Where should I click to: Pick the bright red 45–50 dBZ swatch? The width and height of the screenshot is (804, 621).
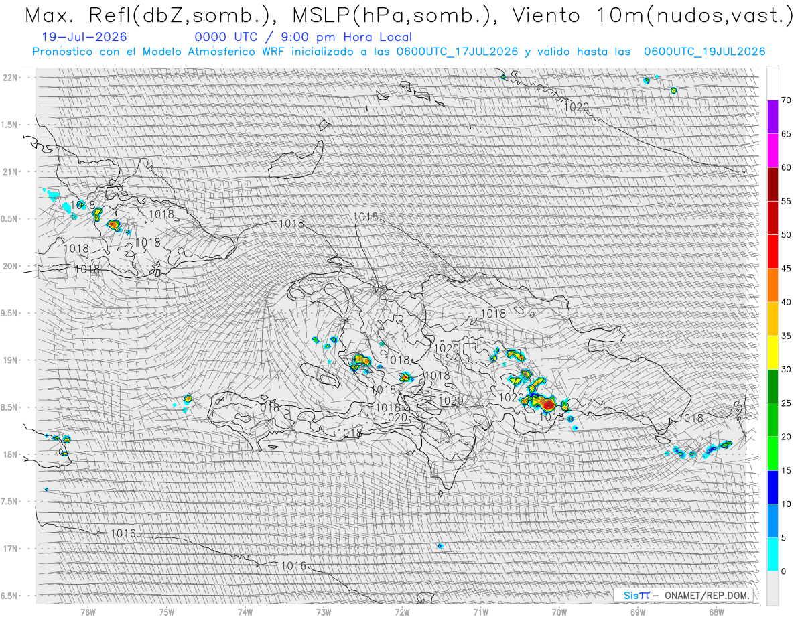pos(773,252)
